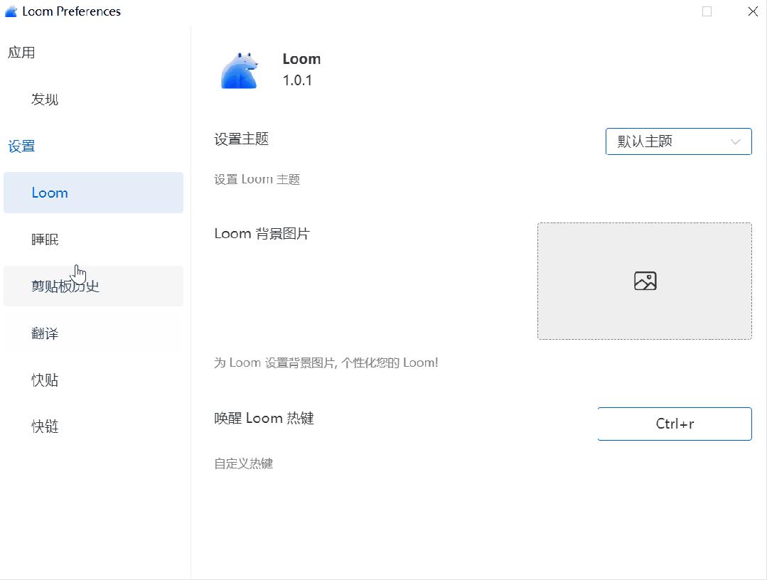
Task: Open the 默认主题 theme dropdown
Action: [x=678, y=141]
